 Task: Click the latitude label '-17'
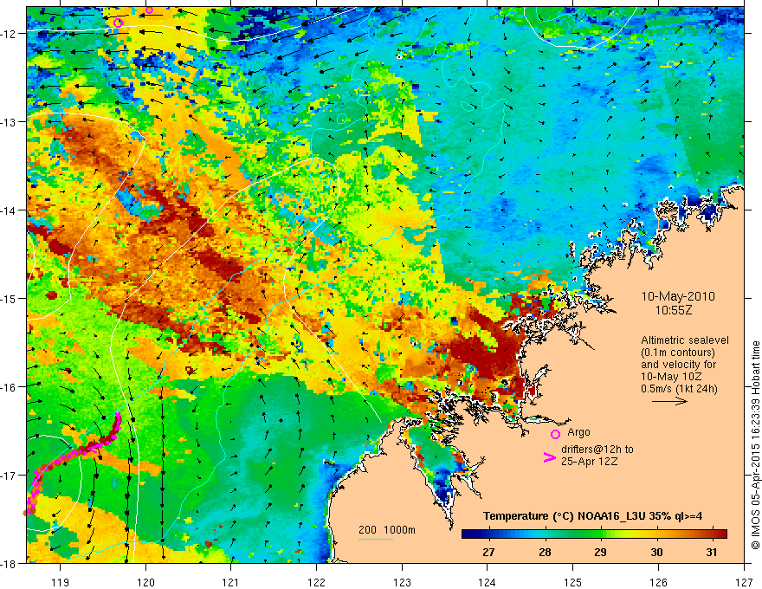(x=10, y=476)
